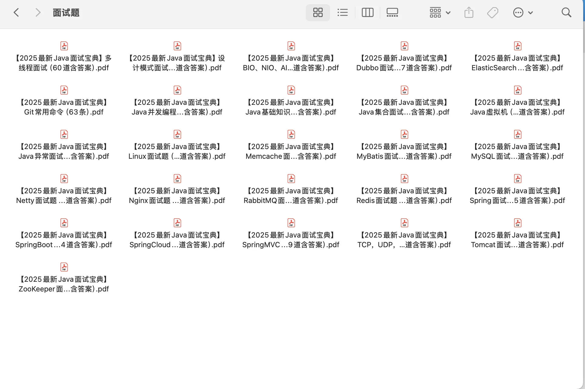The width and height of the screenshot is (585, 389).
Task: Select the Nginx面试题 PDF icon
Action: click(177, 178)
